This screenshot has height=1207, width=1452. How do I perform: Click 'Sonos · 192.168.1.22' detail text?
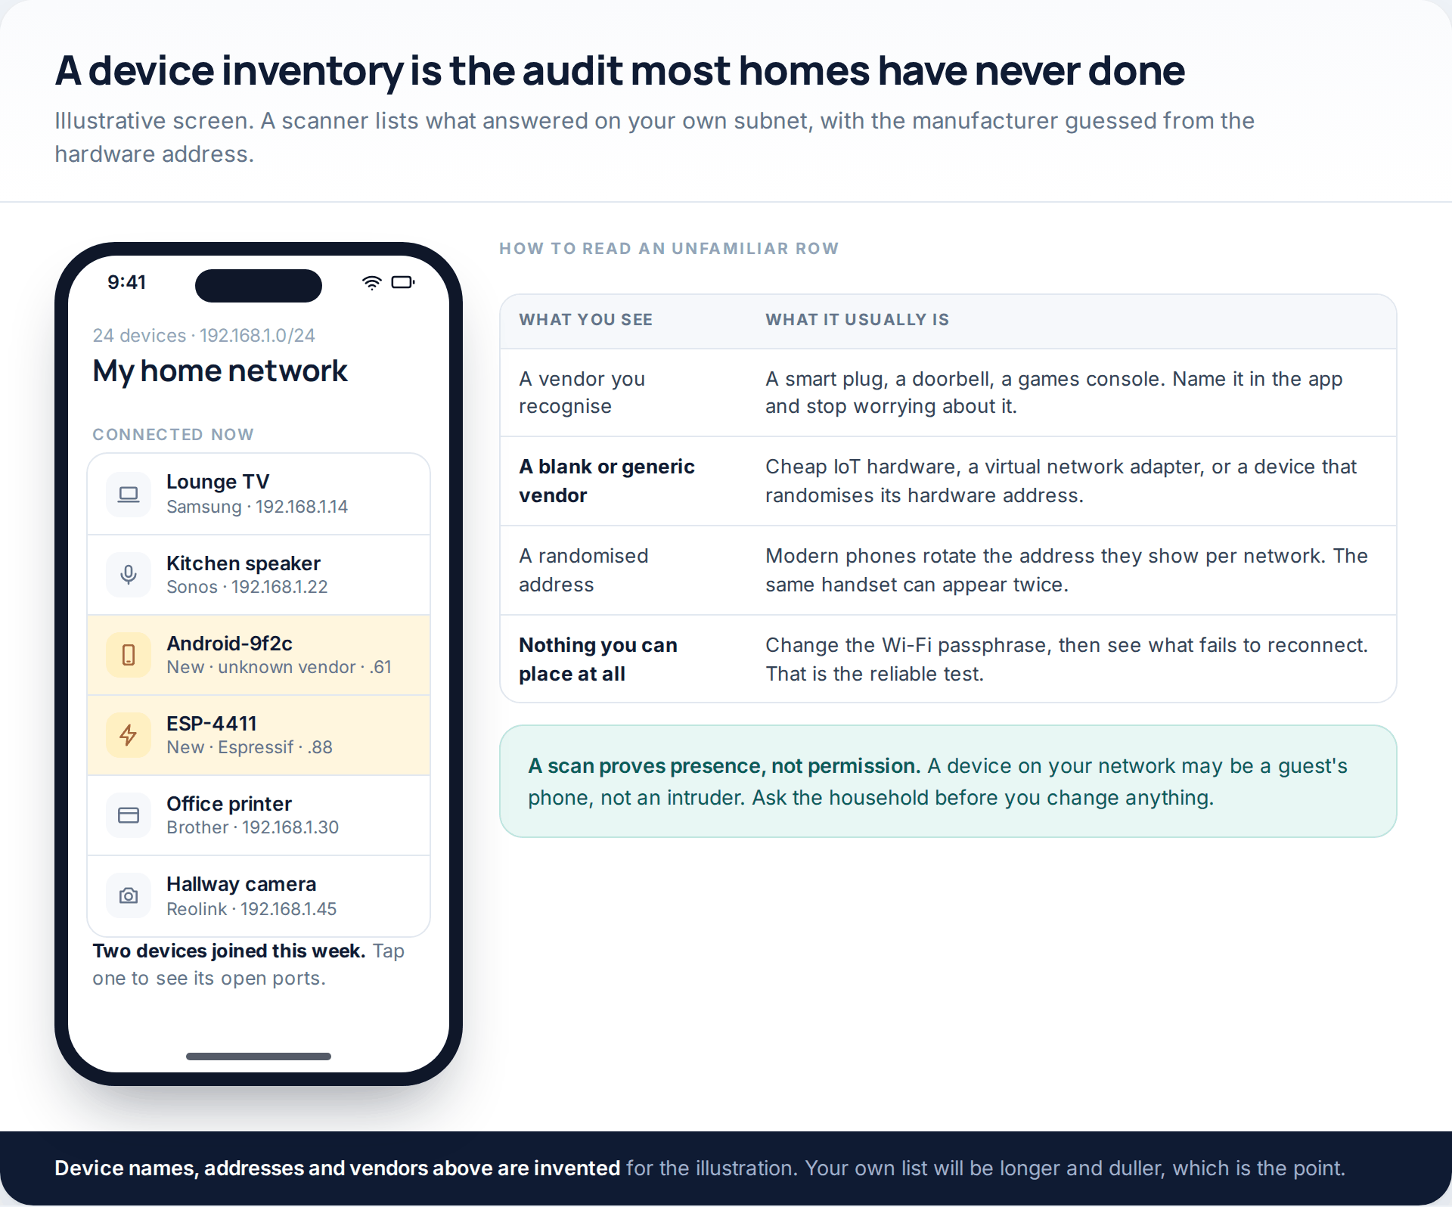[247, 587]
